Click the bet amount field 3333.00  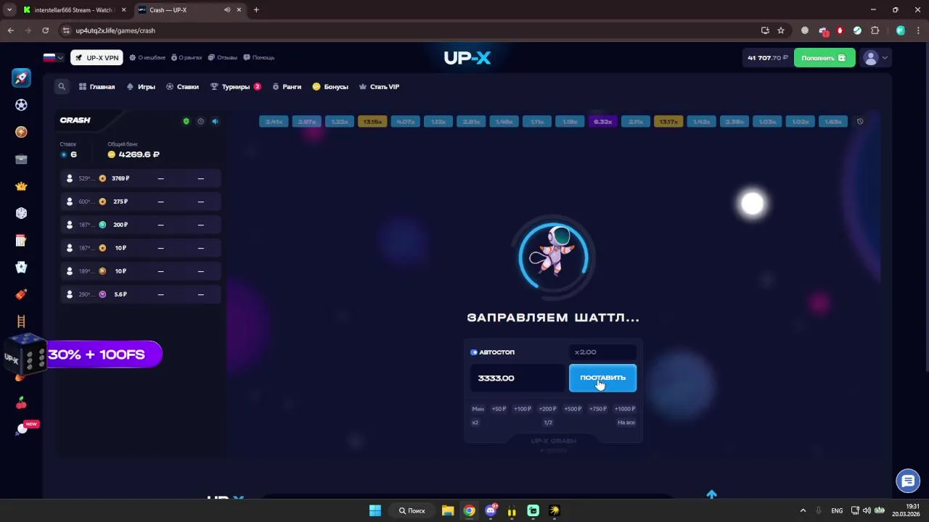(517, 378)
